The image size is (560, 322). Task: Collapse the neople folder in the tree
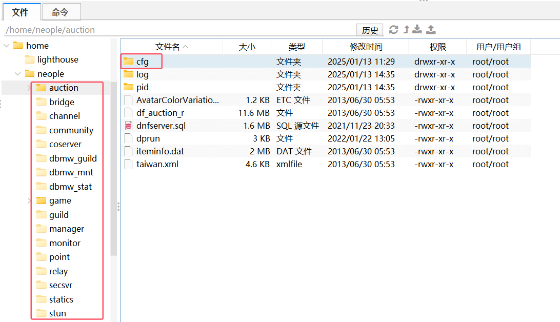17,74
